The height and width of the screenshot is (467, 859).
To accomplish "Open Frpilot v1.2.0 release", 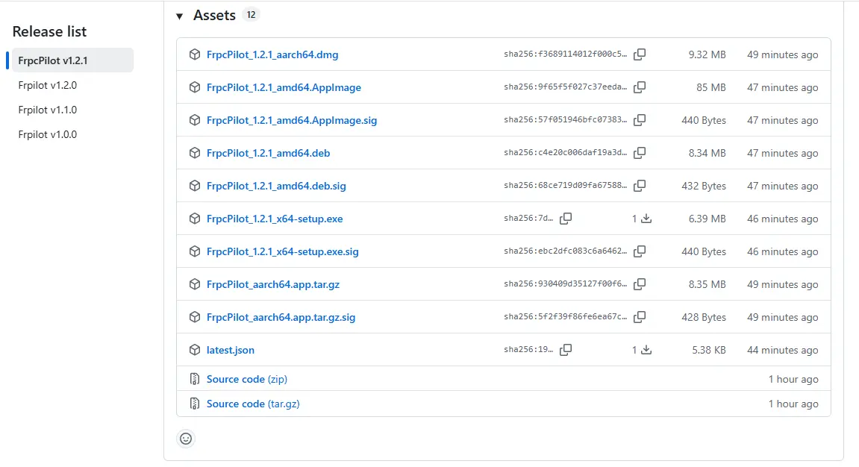I will [x=48, y=85].
